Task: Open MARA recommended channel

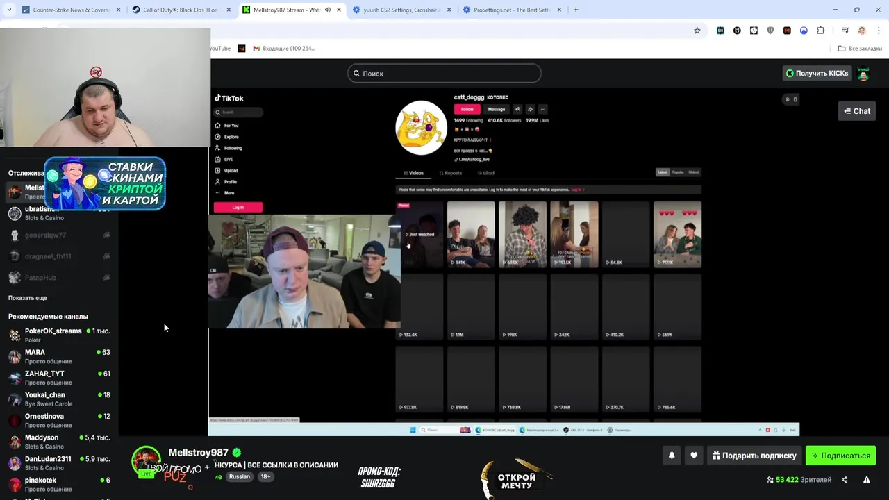Action: (59, 357)
